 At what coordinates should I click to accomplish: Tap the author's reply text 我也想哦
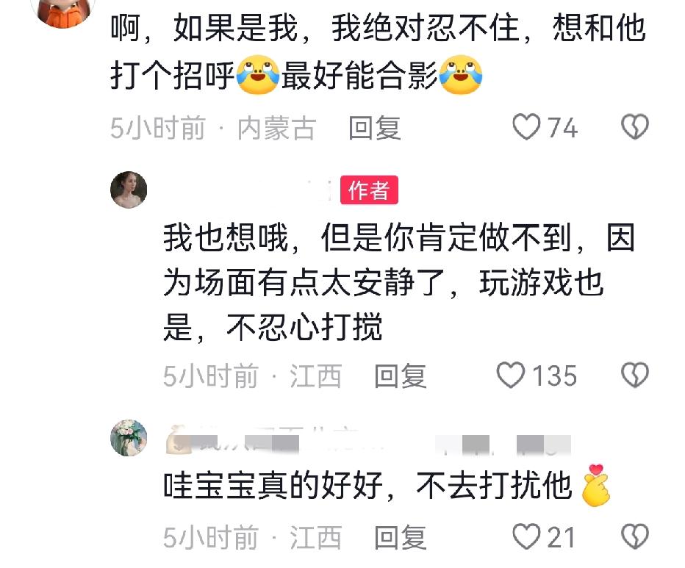click(226, 238)
